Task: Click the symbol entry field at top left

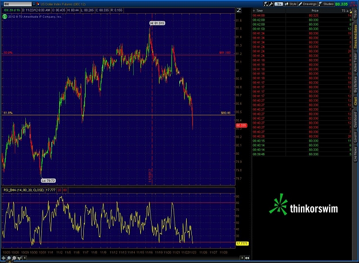Action: pyautogui.click(x=18, y=4)
